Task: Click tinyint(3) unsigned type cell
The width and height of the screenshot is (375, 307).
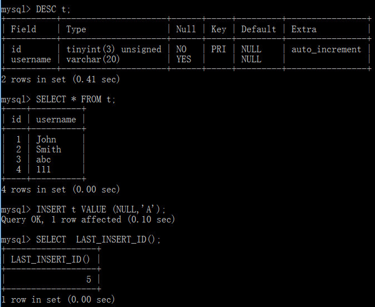Action: click(x=114, y=49)
